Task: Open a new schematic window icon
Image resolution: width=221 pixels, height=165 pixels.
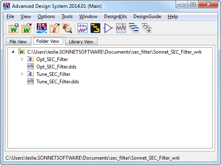Action: tap(83, 28)
